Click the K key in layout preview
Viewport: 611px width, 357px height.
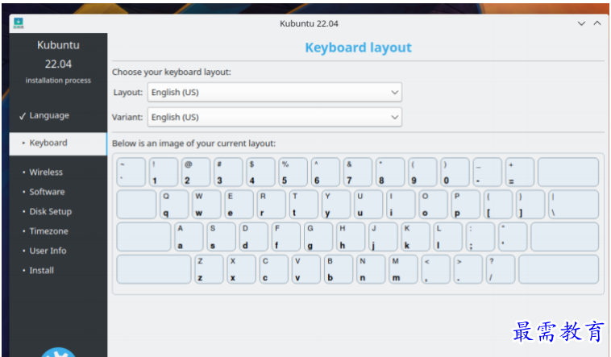coord(415,237)
